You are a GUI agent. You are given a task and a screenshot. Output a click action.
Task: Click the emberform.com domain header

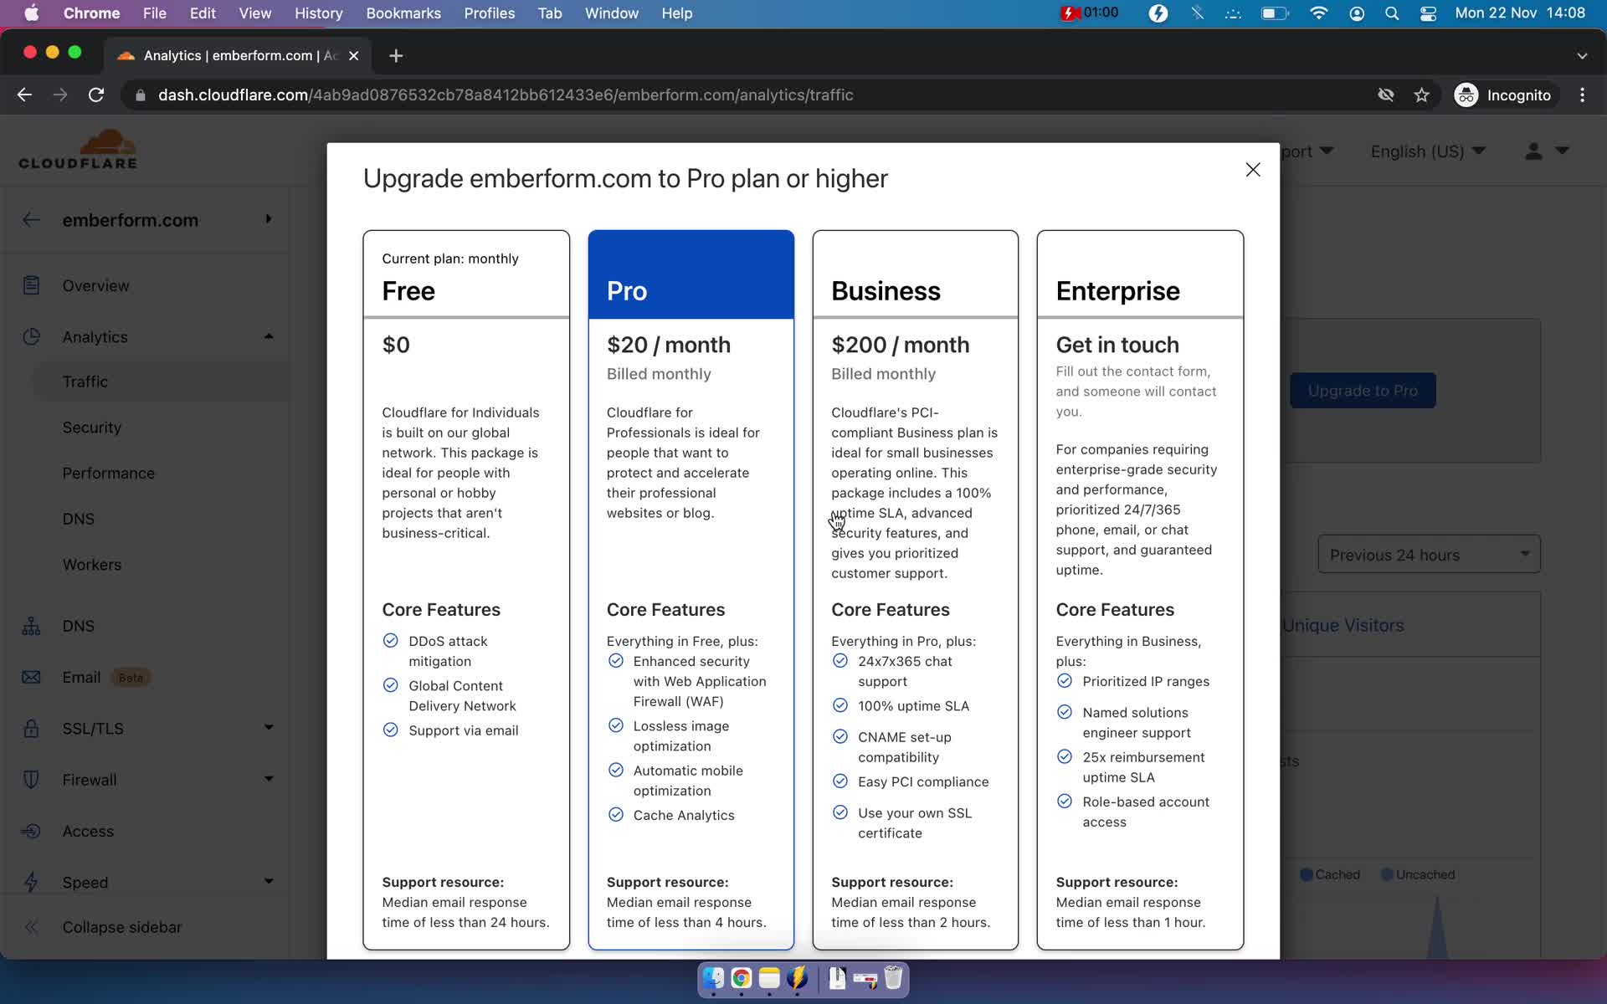coord(130,220)
